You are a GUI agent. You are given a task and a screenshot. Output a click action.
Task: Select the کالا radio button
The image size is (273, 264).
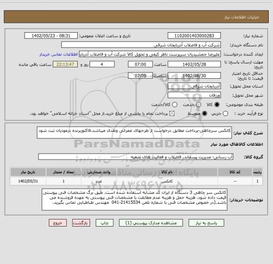(x=217, y=105)
